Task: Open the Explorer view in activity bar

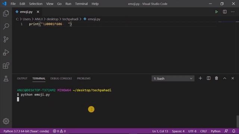Action: click(x=6, y=13)
